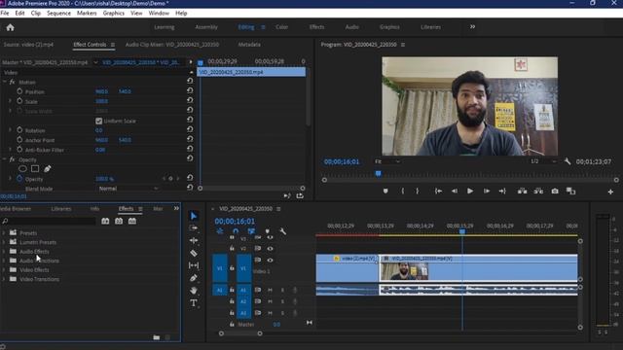Switch to the Color workspace

(x=281, y=27)
